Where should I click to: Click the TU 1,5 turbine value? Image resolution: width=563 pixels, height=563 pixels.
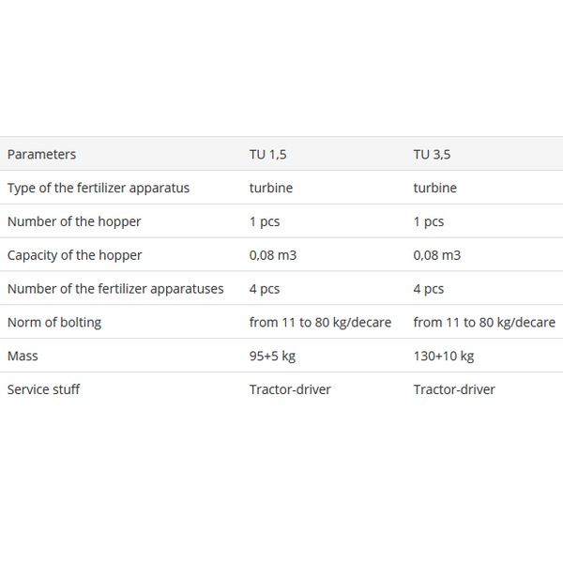[x=271, y=188]
